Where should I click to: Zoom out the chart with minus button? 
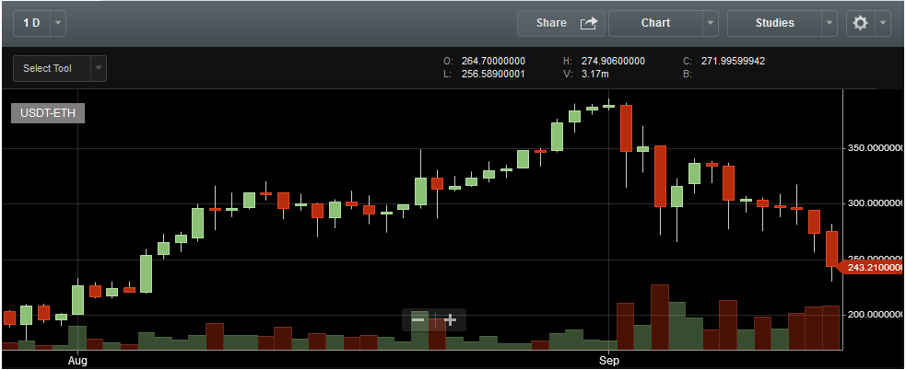click(x=418, y=319)
